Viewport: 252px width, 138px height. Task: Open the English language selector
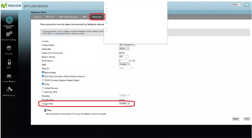[x=237, y=4]
